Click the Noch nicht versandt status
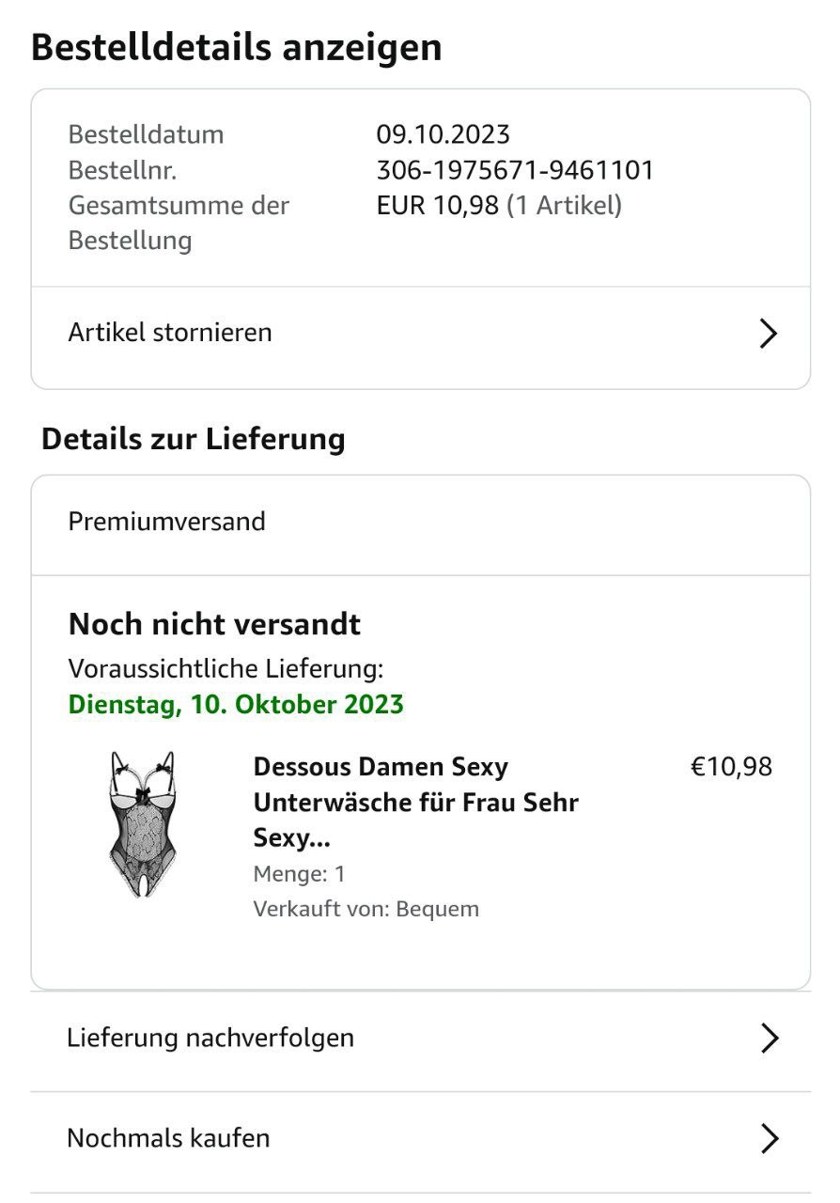This screenshot has width=840, height=1203. (214, 624)
